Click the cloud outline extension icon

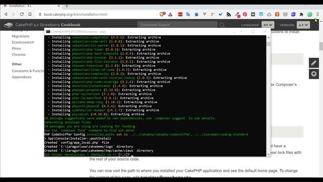pyautogui.click(x=269, y=15)
